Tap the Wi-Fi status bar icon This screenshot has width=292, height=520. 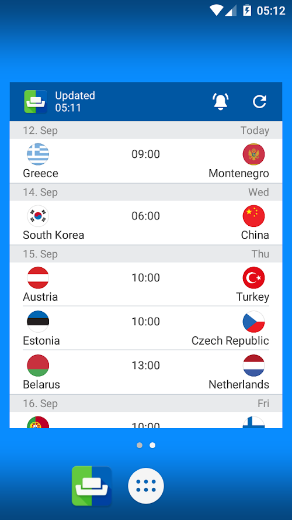coord(216,11)
